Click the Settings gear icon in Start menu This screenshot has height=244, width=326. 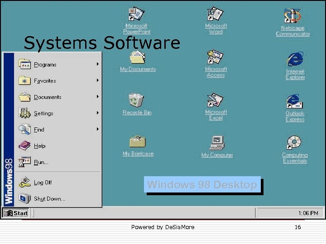click(x=24, y=113)
